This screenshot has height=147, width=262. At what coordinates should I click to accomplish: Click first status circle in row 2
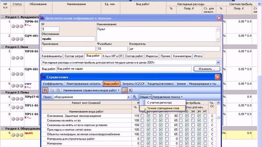14,39
